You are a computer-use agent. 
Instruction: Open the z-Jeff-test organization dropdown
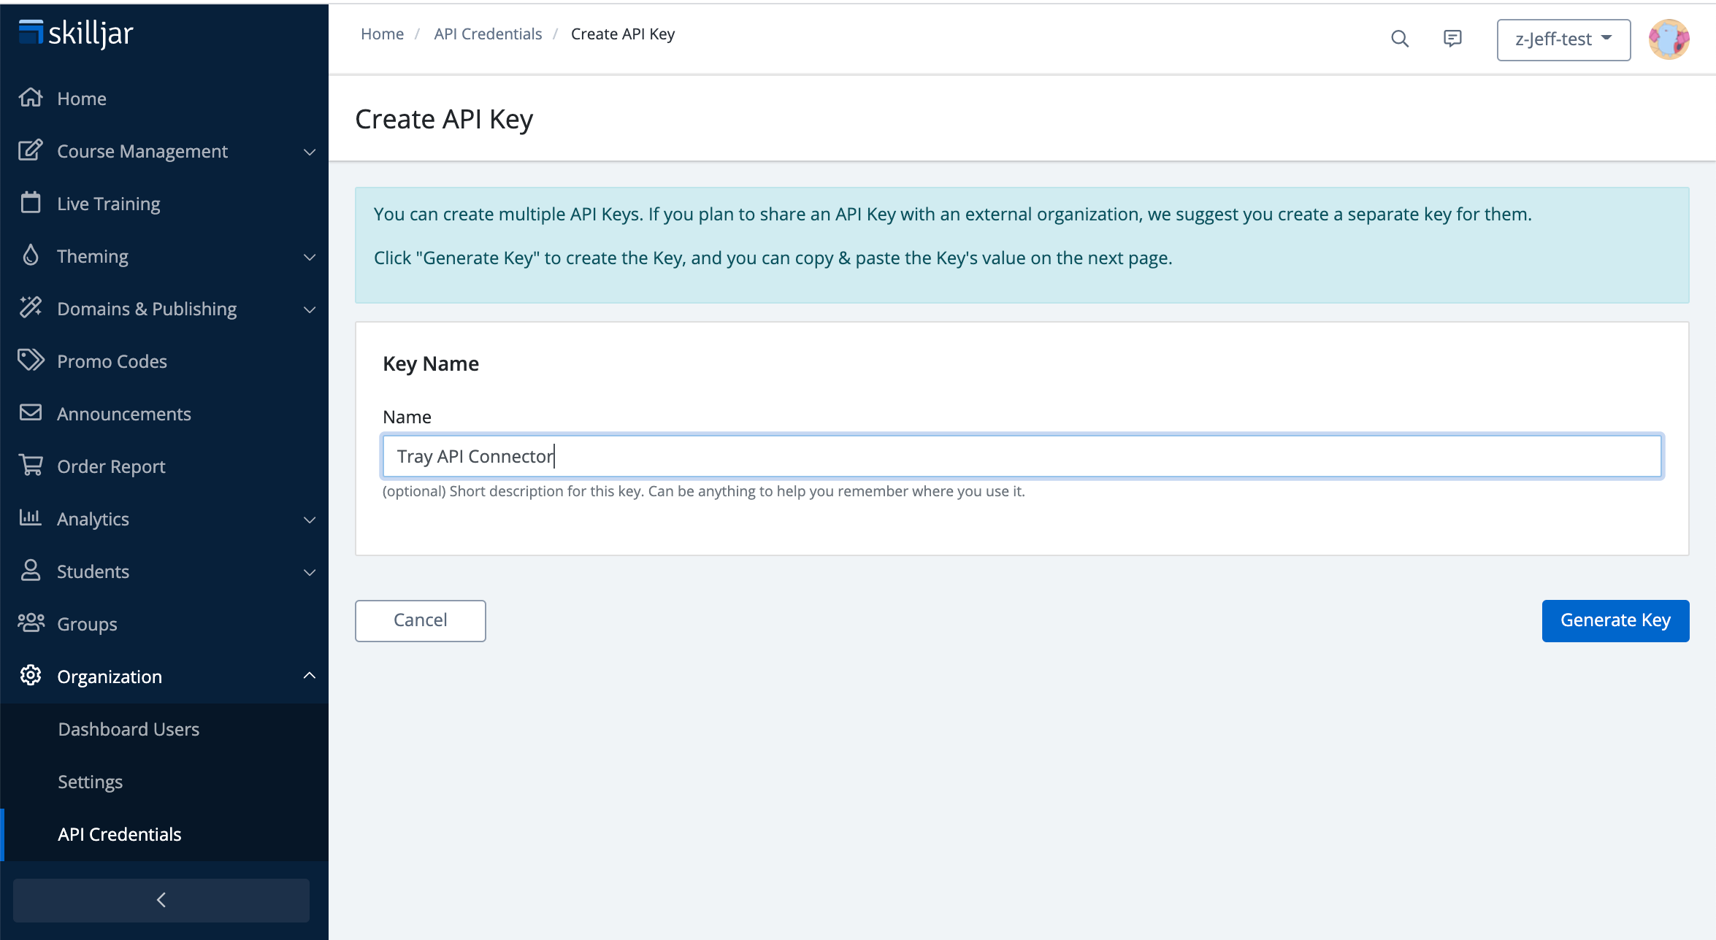click(x=1563, y=39)
